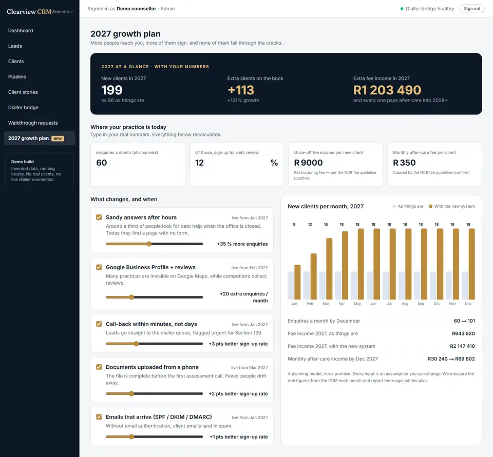Viewport: 493px width, 457px height.
Task: Click the +131% growth text
Action: (243, 101)
